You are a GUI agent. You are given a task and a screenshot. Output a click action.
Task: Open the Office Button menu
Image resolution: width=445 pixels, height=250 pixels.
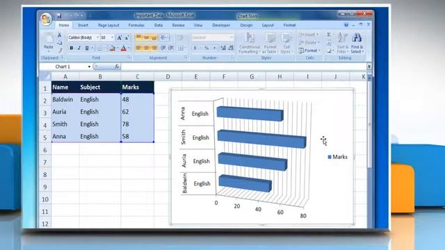[x=46, y=19]
